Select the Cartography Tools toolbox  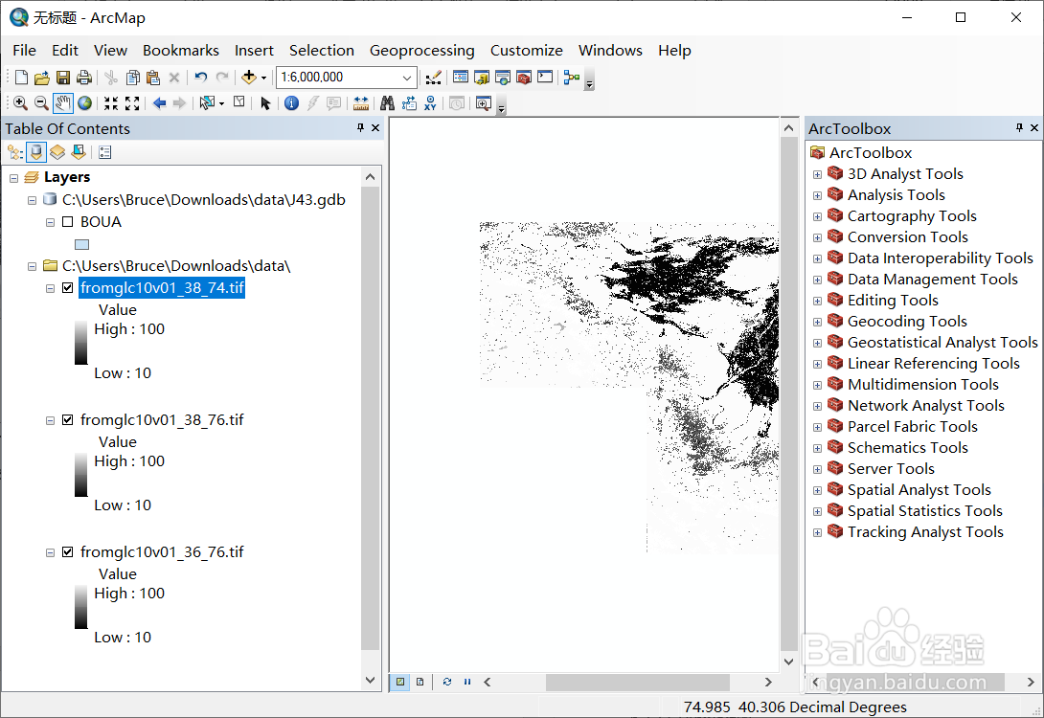(x=912, y=216)
